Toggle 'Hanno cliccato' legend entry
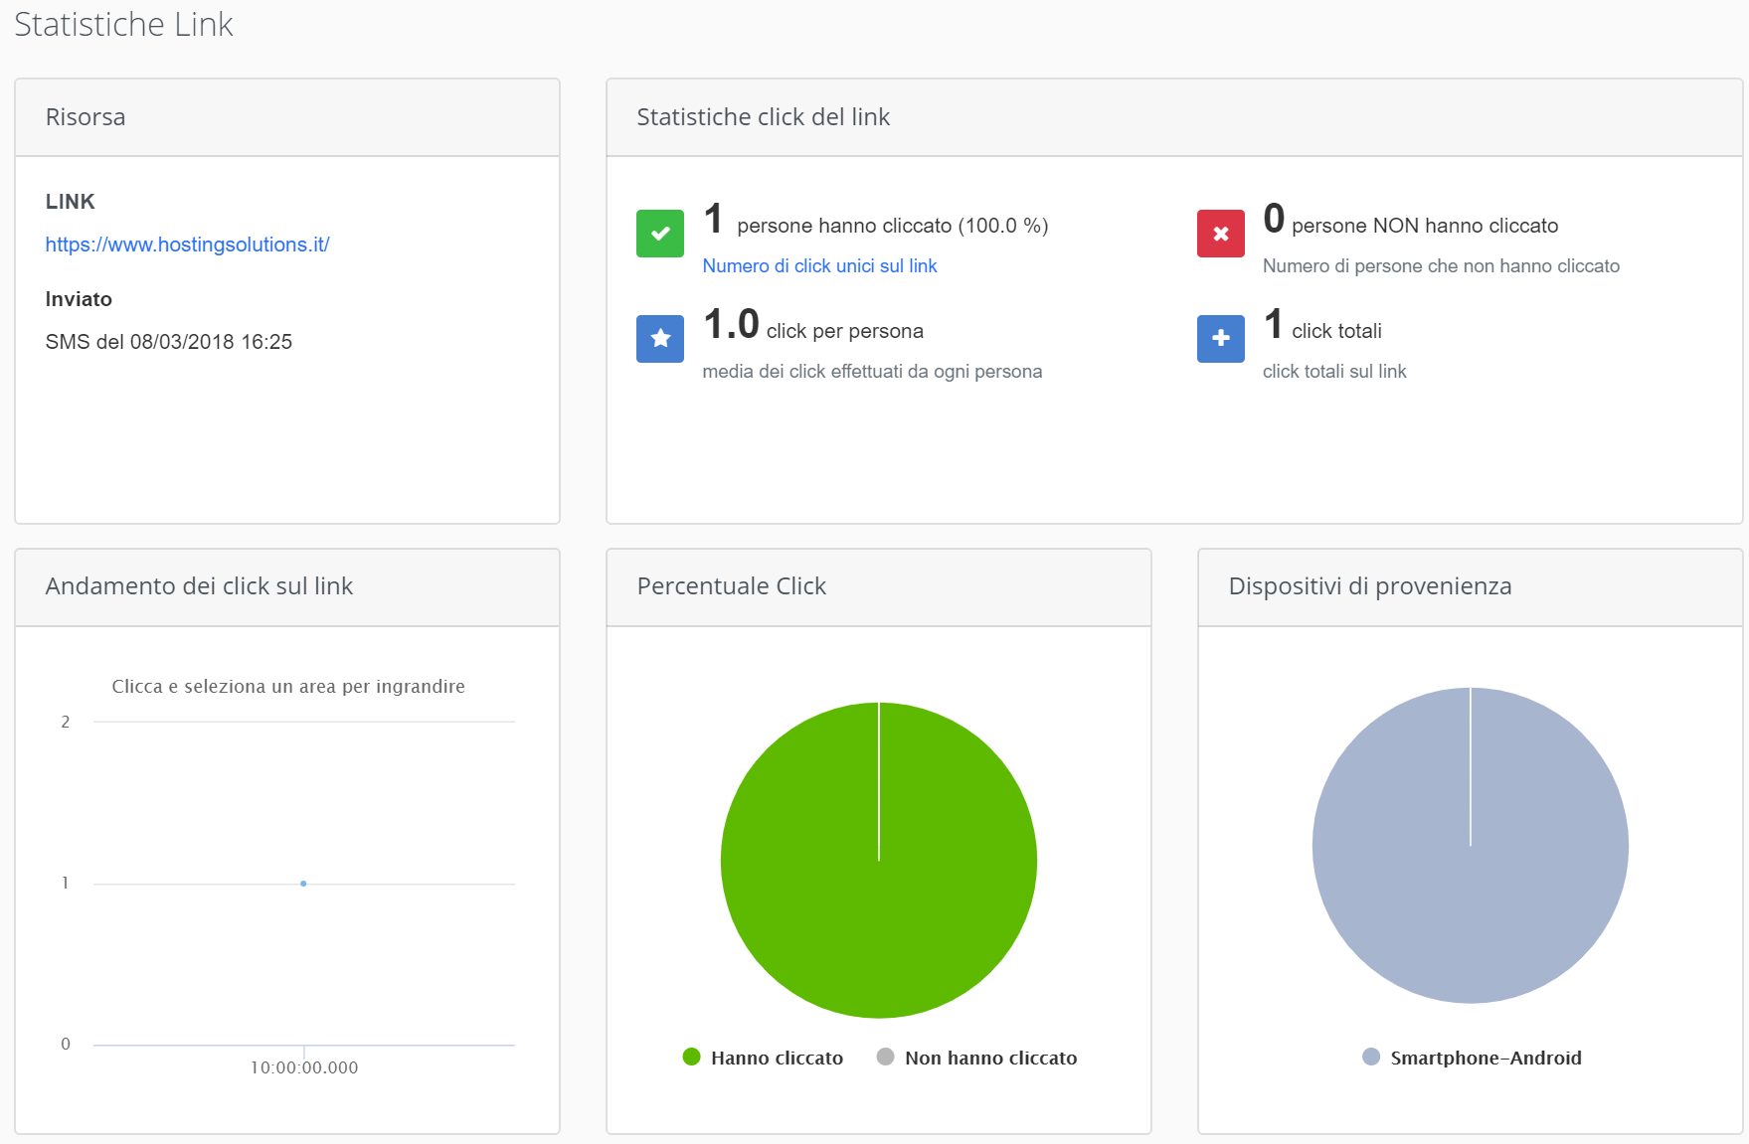The height and width of the screenshot is (1144, 1749). pos(763,1058)
